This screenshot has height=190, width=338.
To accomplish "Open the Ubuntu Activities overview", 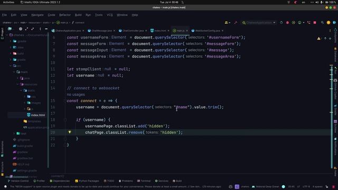I will tap(8, 2).
